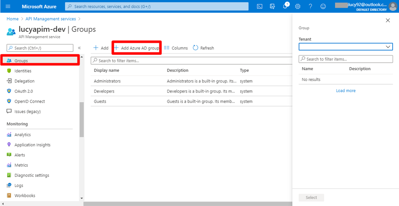Open Cloud Shell from the top bar
399x206 pixels.
click(x=260, y=6)
